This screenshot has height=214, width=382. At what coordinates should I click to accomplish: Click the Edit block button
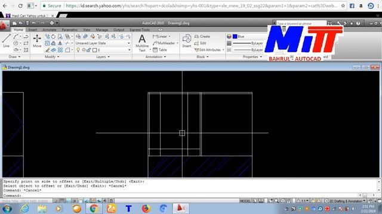[201, 43]
